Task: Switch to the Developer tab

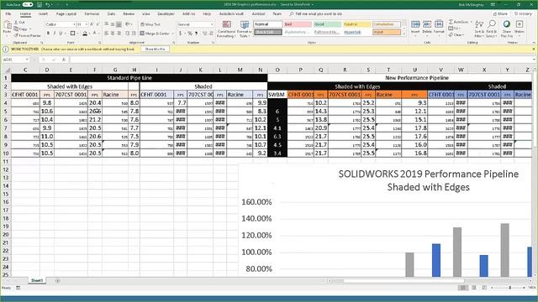Action: tap(166, 13)
